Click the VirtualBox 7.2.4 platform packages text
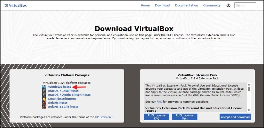The width and height of the screenshot is (264, 128). pyautogui.click(x=67, y=83)
